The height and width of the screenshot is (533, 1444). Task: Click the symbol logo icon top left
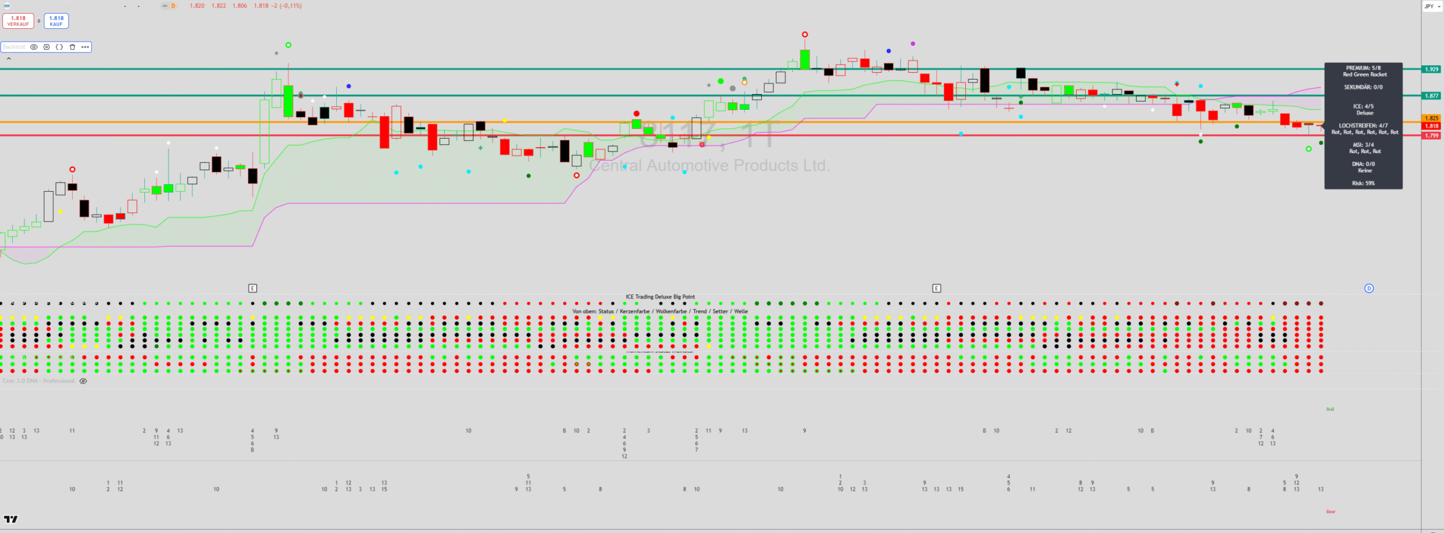point(7,6)
